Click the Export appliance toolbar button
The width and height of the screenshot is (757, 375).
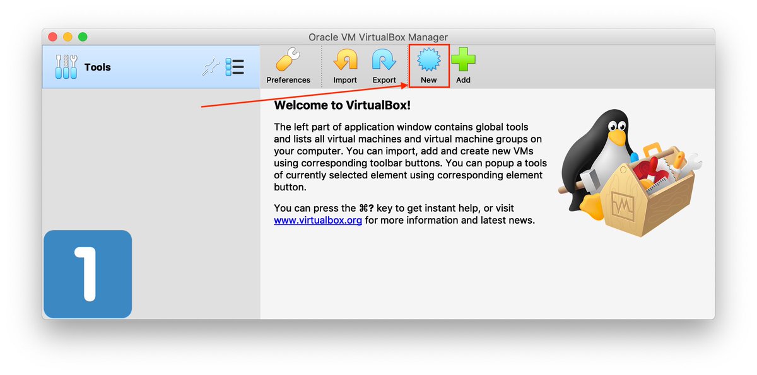[x=384, y=66]
